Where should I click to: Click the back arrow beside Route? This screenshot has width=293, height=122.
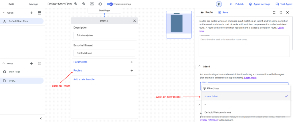point(202,13)
